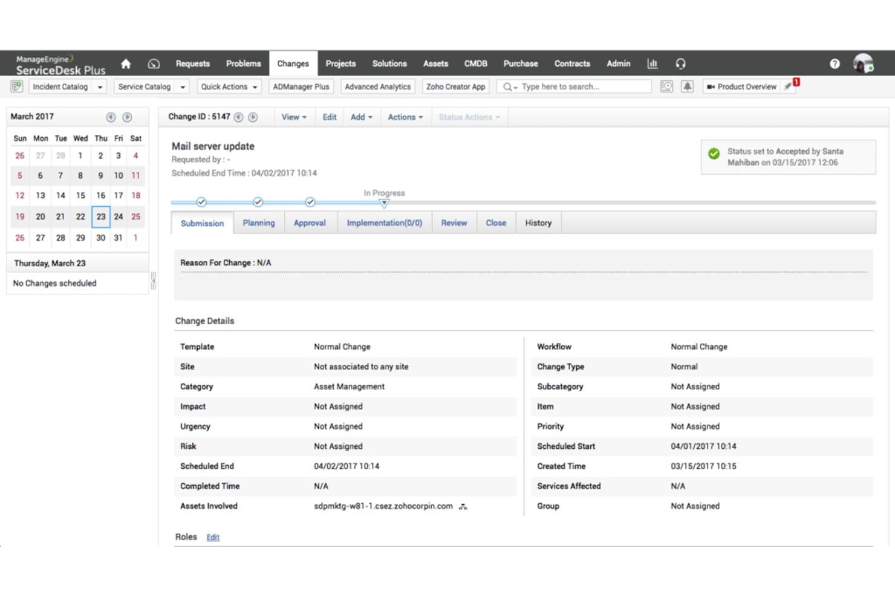Expand the Incident Catalog dropdown arrow
This screenshot has height=597, width=895.
point(100,86)
